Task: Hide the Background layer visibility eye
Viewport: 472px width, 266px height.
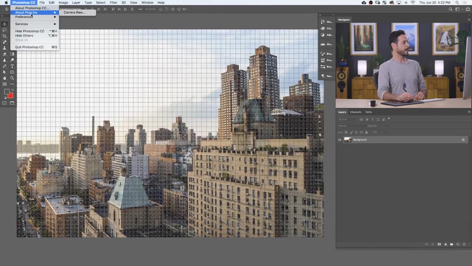Action: coord(340,140)
